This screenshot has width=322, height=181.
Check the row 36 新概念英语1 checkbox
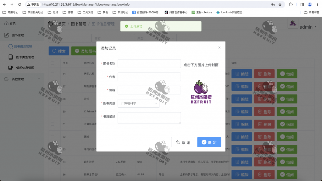pos(53,174)
